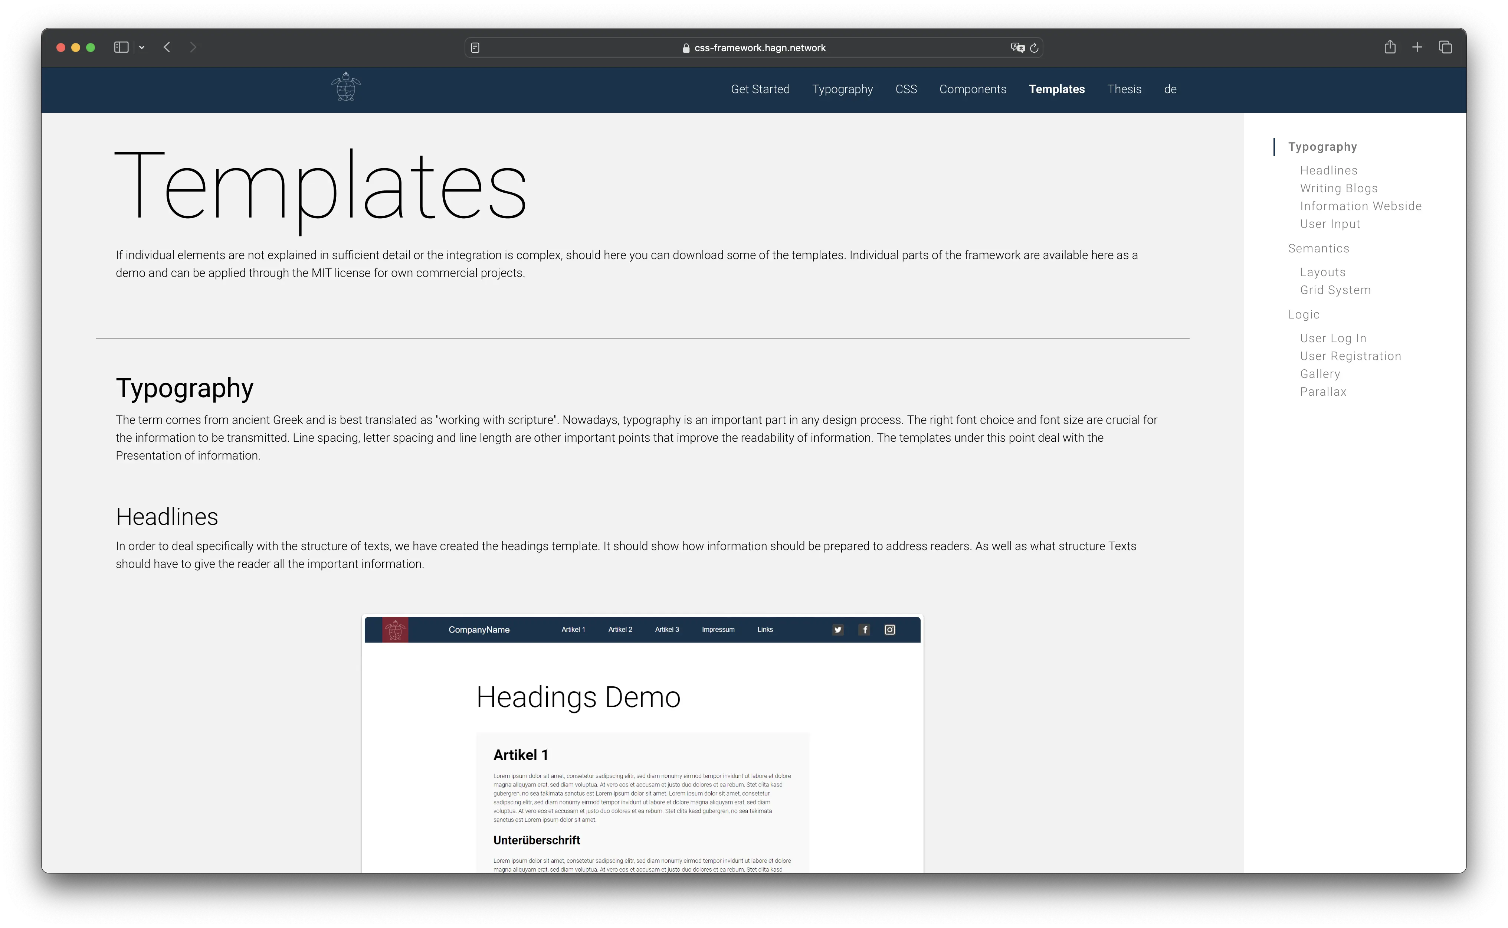This screenshot has height=928, width=1508.
Task: Open Reader view icon in address bar
Action: click(x=475, y=48)
